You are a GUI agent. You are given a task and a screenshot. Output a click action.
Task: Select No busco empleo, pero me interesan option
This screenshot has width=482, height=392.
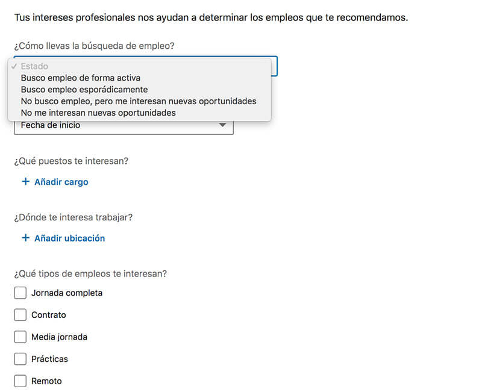tap(140, 101)
